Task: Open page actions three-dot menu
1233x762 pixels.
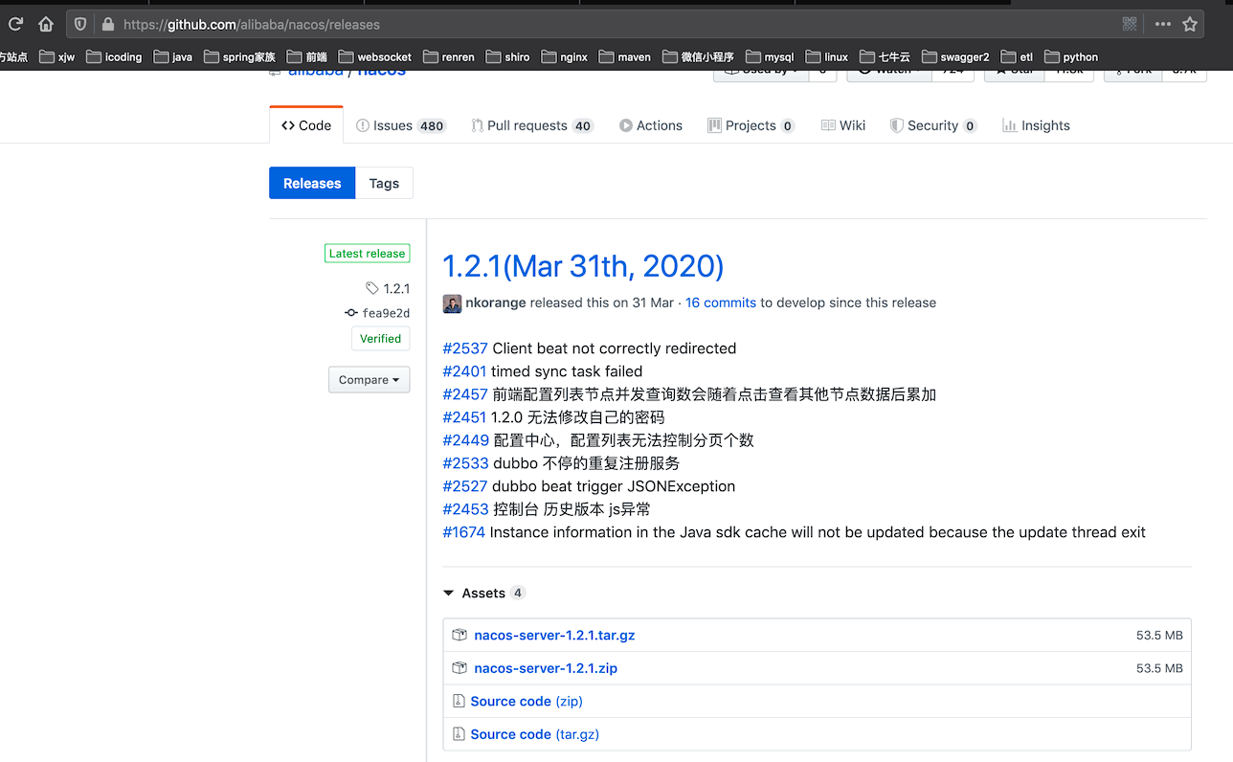Action: tap(1162, 24)
